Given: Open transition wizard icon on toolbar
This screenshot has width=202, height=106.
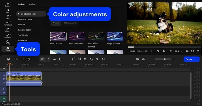Looking at the screenshot, I should click(103, 59).
